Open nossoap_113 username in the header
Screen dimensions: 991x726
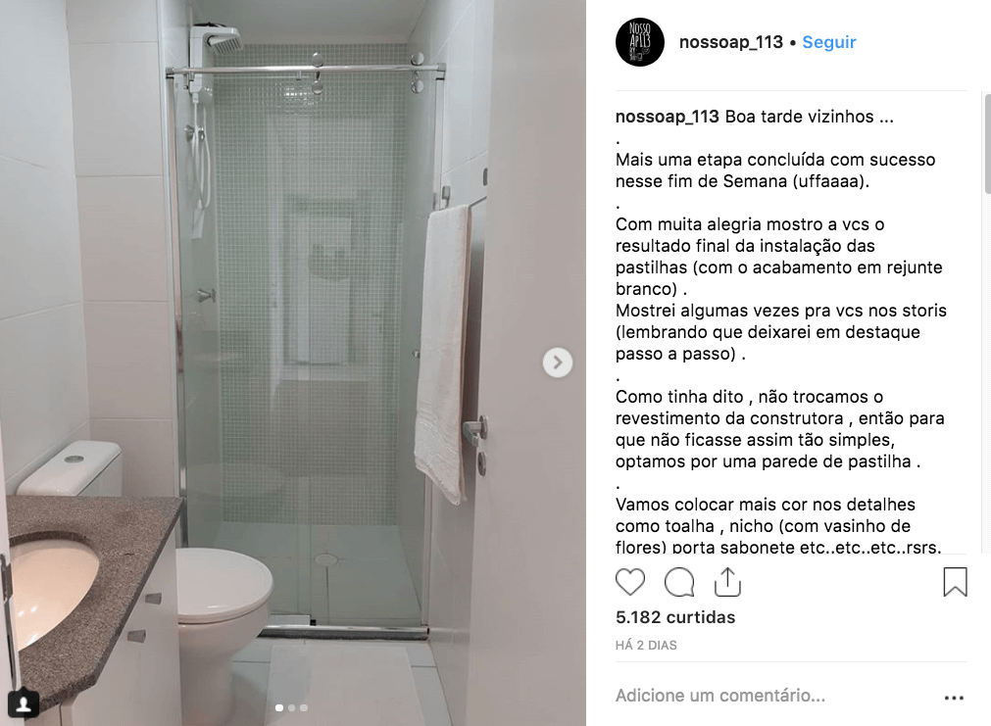click(x=730, y=42)
